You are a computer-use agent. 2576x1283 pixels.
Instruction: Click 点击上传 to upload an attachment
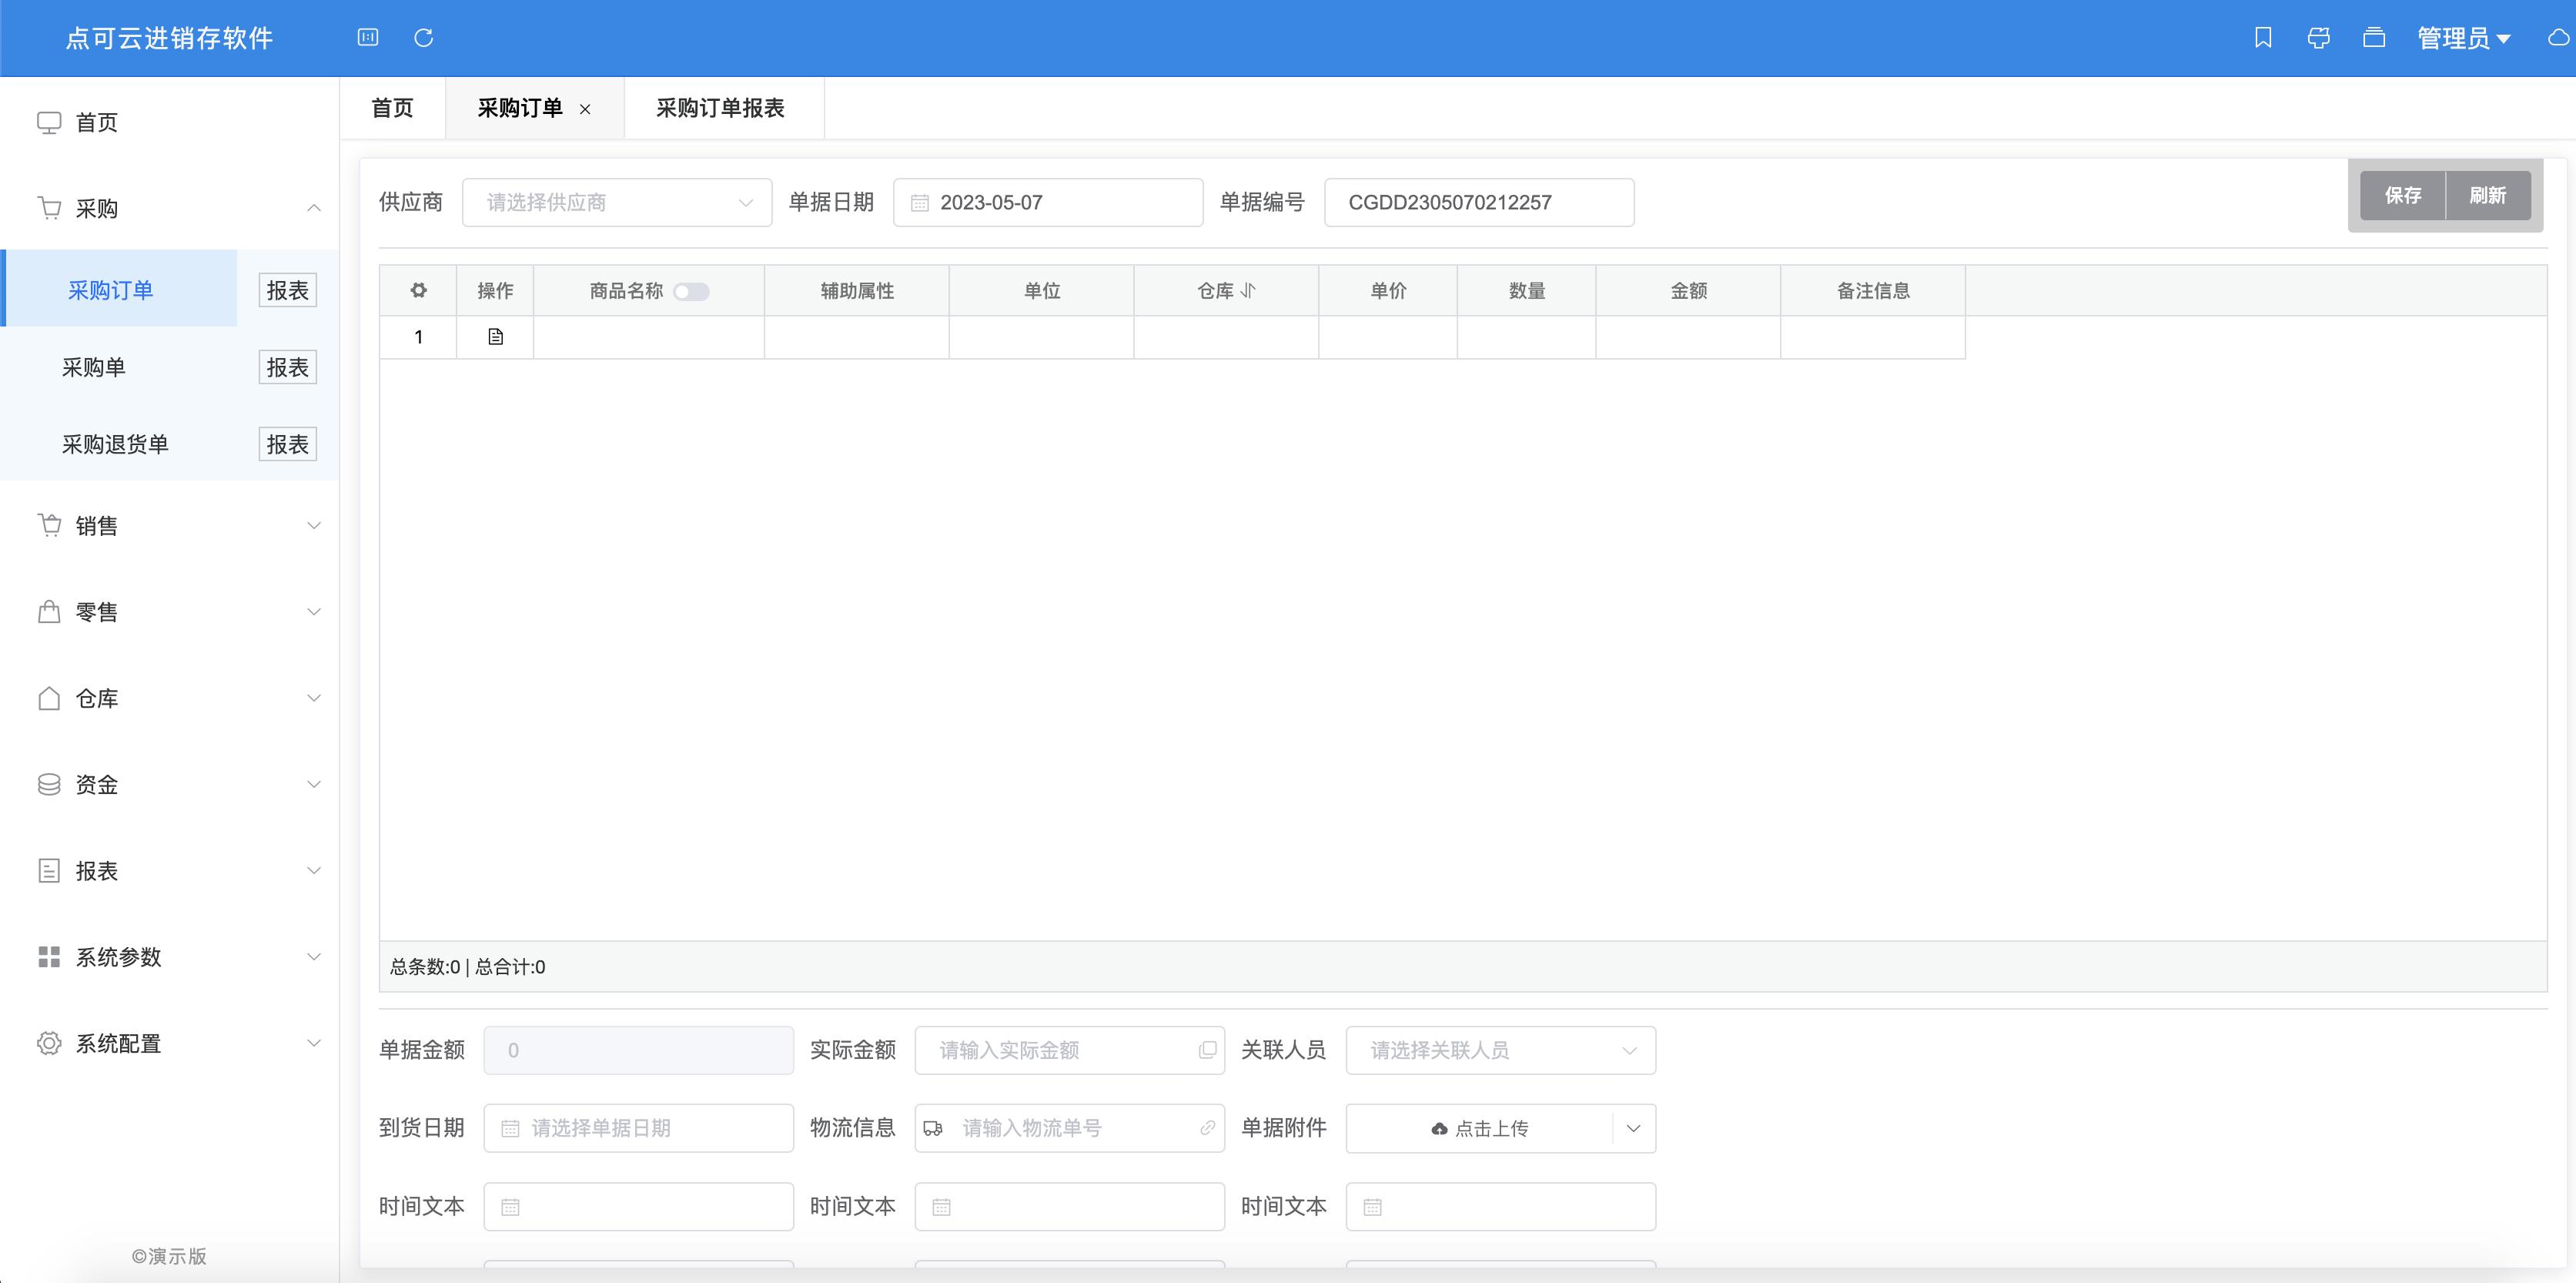coord(1482,1128)
